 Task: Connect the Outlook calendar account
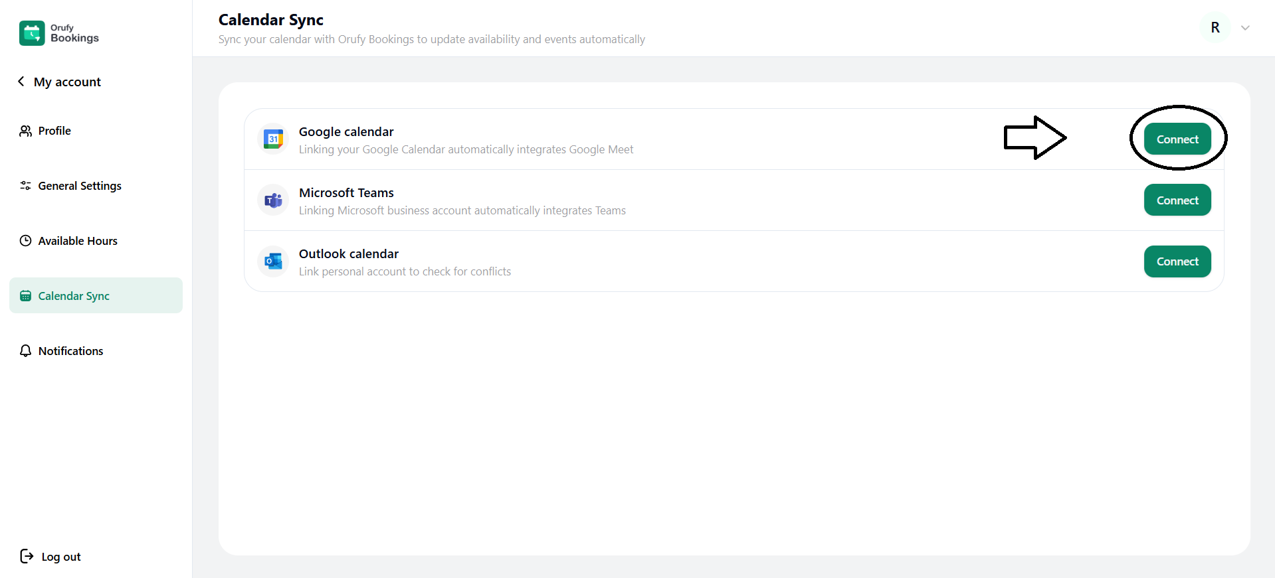point(1177,261)
